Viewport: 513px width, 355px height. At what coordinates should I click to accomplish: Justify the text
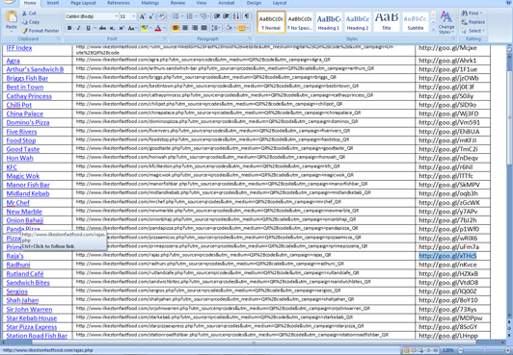click(x=204, y=28)
